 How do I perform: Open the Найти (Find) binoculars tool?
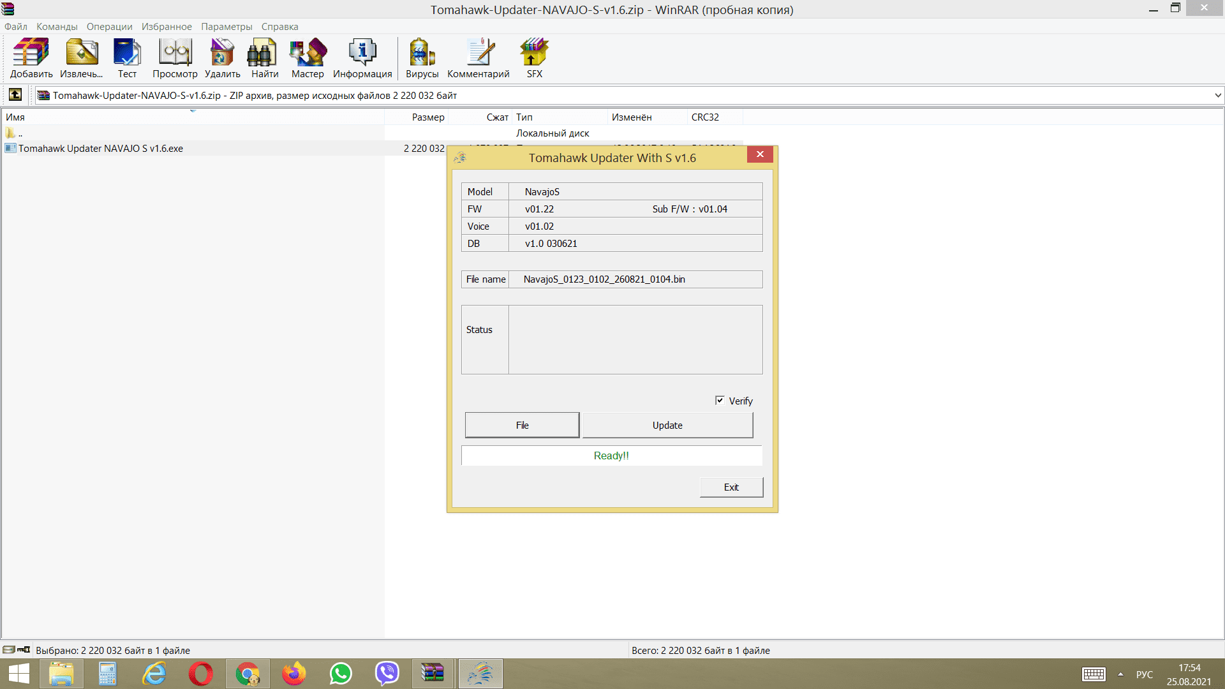[x=264, y=57]
